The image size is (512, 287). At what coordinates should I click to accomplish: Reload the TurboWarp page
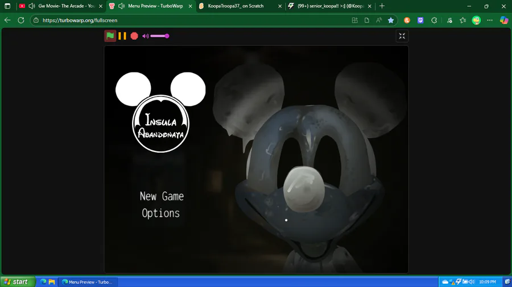click(x=21, y=20)
